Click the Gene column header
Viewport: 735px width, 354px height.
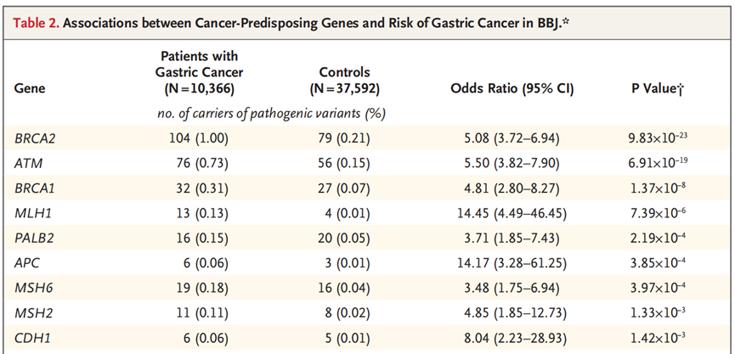pos(30,87)
